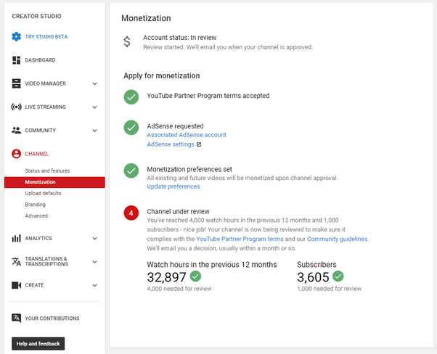Expand the Analytics chevron
437x354 pixels.
[x=95, y=239]
